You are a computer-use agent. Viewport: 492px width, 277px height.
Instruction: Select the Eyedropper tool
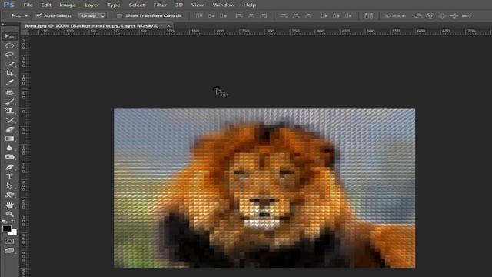[x=9, y=82]
